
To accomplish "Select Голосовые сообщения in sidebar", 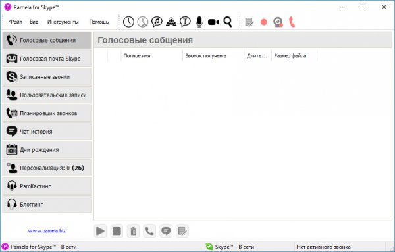I will (x=47, y=40).
